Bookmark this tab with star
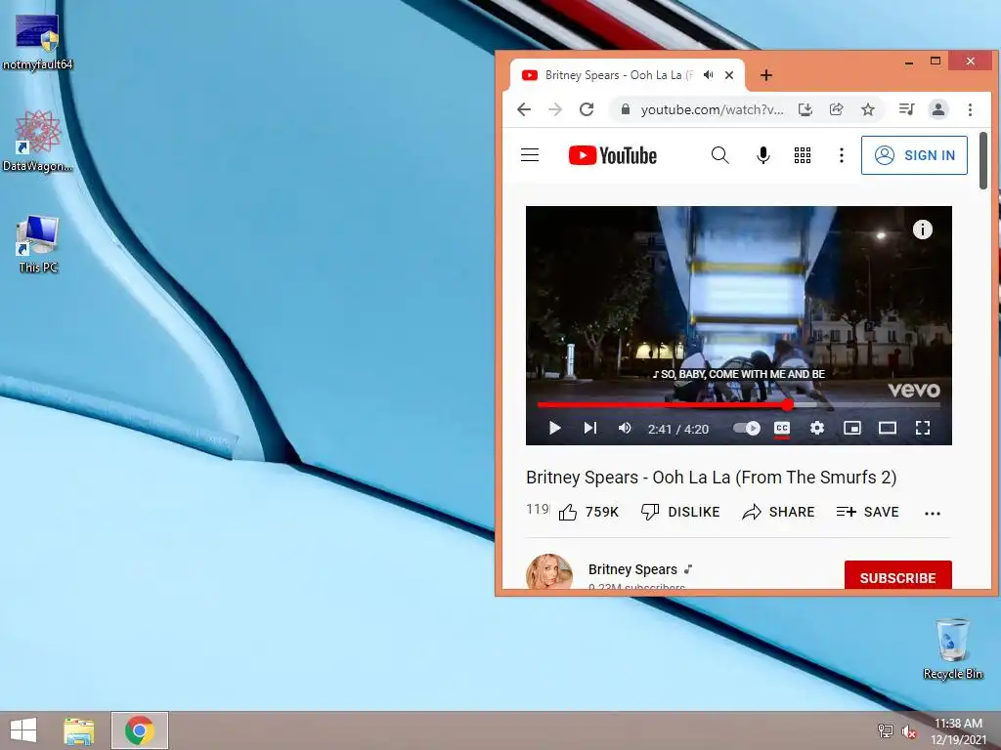 [x=868, y=109]
